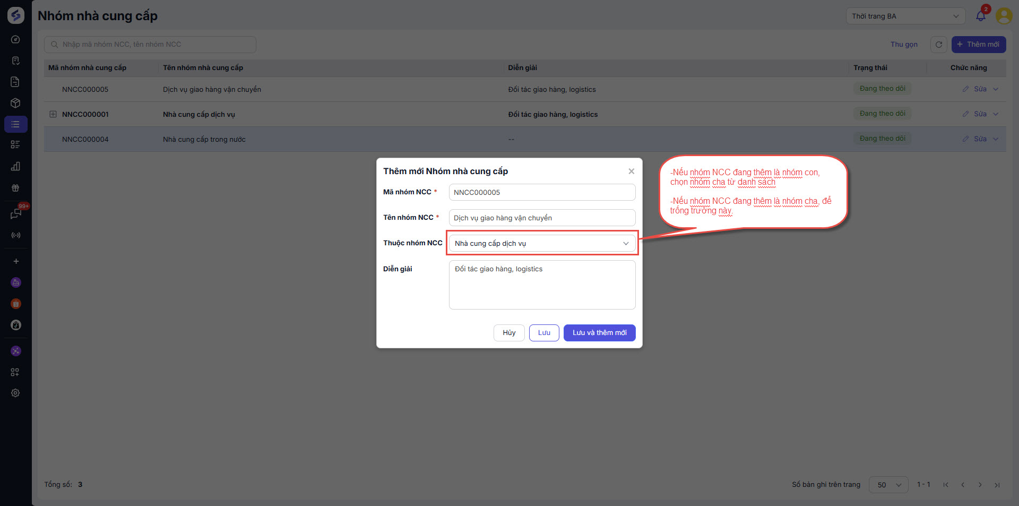Image resolution: width=1019 pixels, height=506 pixels.
Task: Open the settings gear icon in sidebar
Action: tap(15, 393)
